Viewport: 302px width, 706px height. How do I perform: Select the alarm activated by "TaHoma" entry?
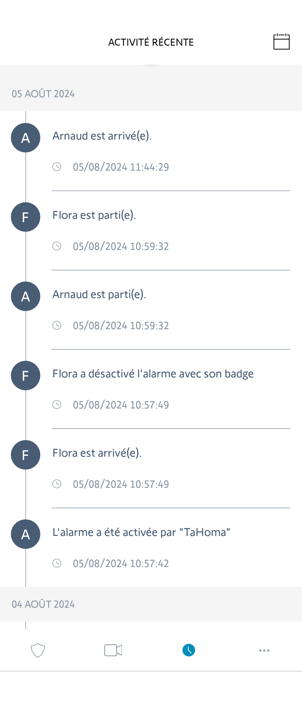pos(141,533)
